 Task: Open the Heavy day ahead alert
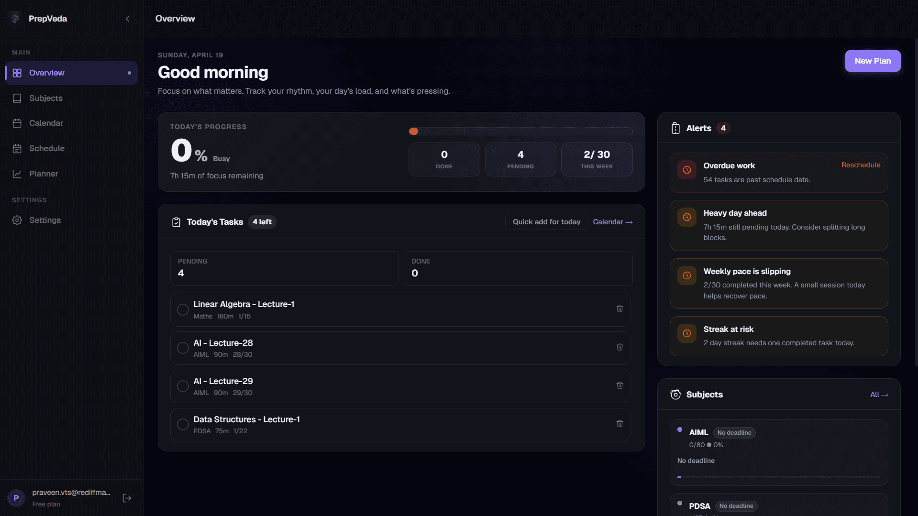[779, 226]
